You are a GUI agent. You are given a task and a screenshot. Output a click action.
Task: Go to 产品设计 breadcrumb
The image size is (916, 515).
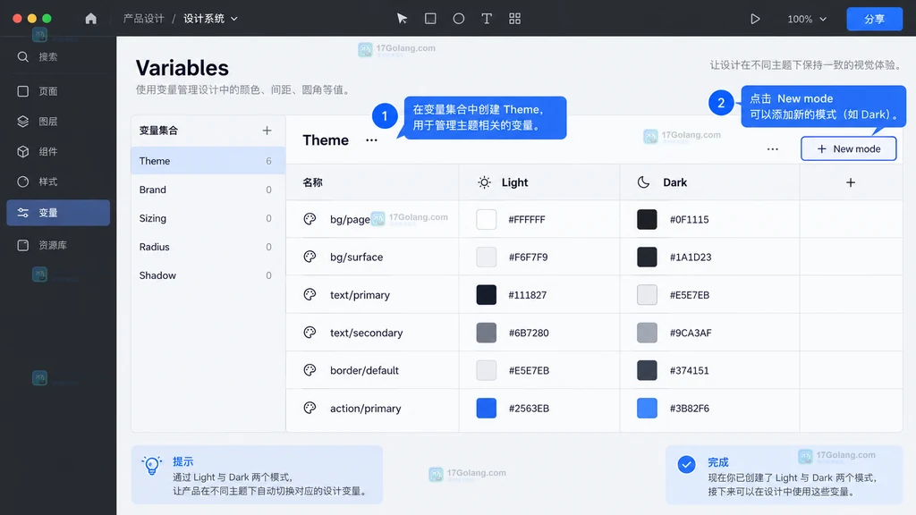point(143,19)
